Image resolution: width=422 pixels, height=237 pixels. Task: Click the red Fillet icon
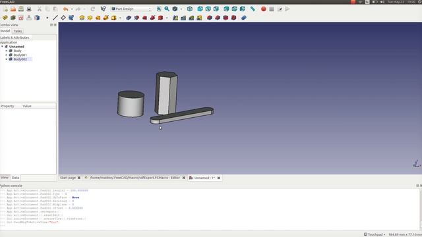(210, 18)
